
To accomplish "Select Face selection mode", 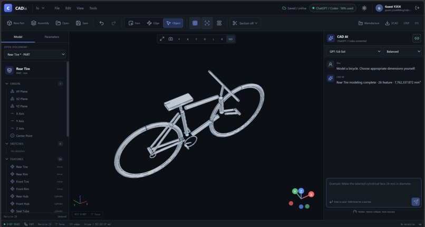I will point(134,23).
